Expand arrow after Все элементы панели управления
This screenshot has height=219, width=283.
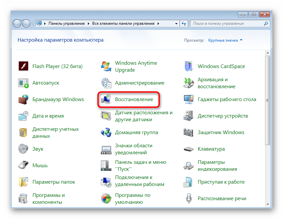[x=158, y=24]
